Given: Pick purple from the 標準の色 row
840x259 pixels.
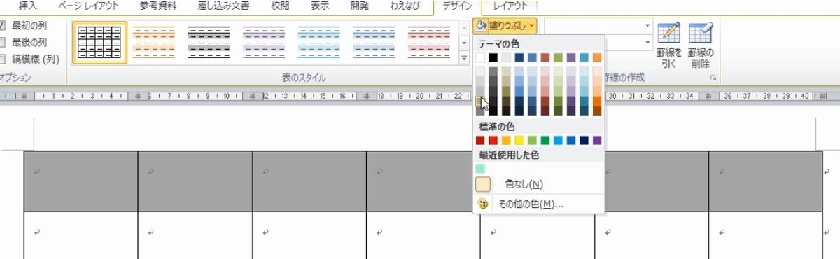Looking at the screenshot, I should [x=597, y=141].
